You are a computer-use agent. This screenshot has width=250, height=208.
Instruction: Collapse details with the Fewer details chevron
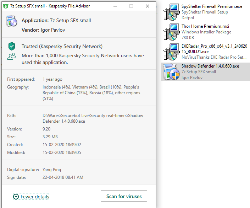[x=16, y=197]
